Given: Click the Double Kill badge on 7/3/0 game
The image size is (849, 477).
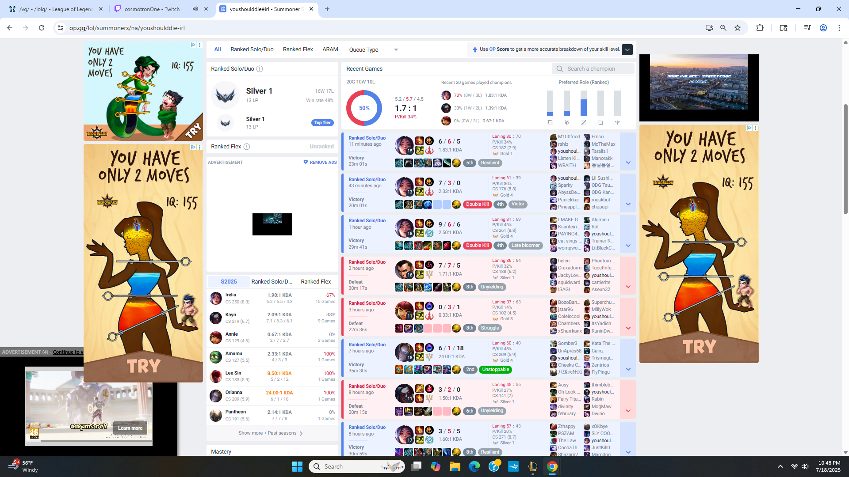Looking at the screenshot, I should 477,204.
